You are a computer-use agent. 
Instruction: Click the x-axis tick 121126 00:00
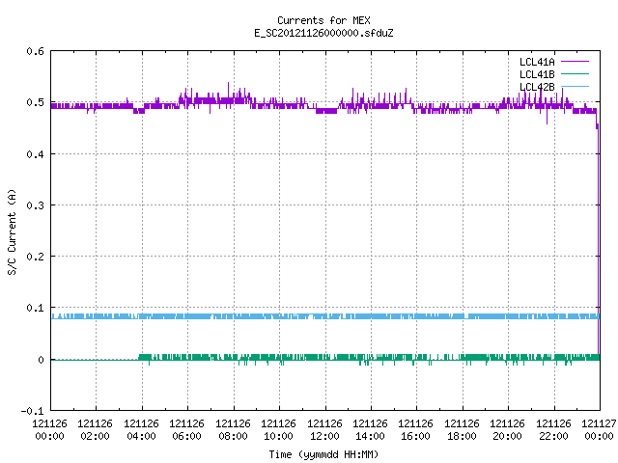[49, 429]
